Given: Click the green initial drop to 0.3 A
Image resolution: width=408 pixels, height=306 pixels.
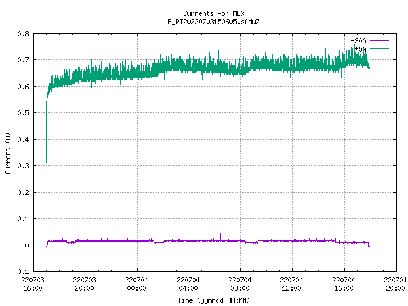Looking at the screenshot, I should tap(47, 132).
